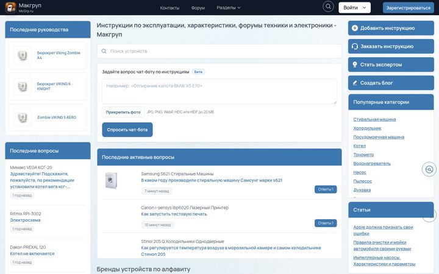Image resolution: width=439 pixels, height=274 pixels.
Task: Click the icon beside Стать экспертом
Action: click(x=355, y=65)
